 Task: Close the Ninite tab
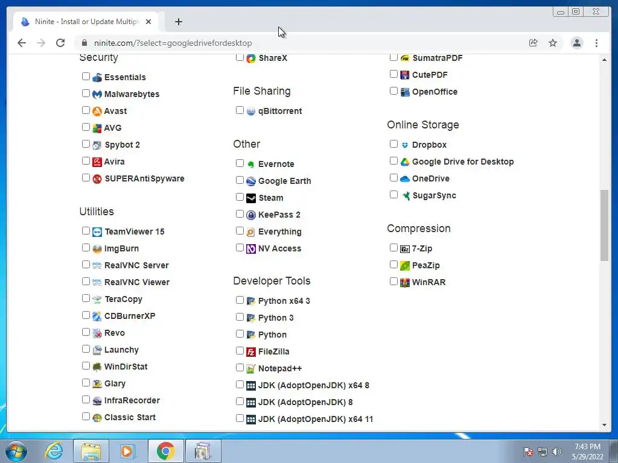148,22
